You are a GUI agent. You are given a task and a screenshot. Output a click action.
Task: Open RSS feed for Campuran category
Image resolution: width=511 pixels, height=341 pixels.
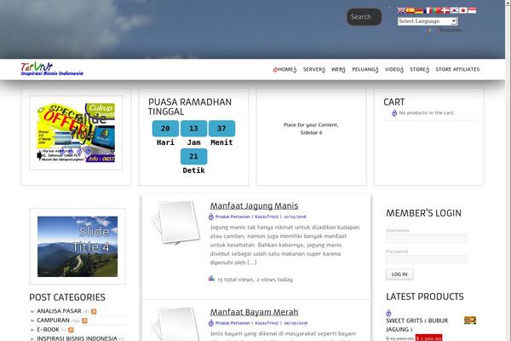click(84, 321)
